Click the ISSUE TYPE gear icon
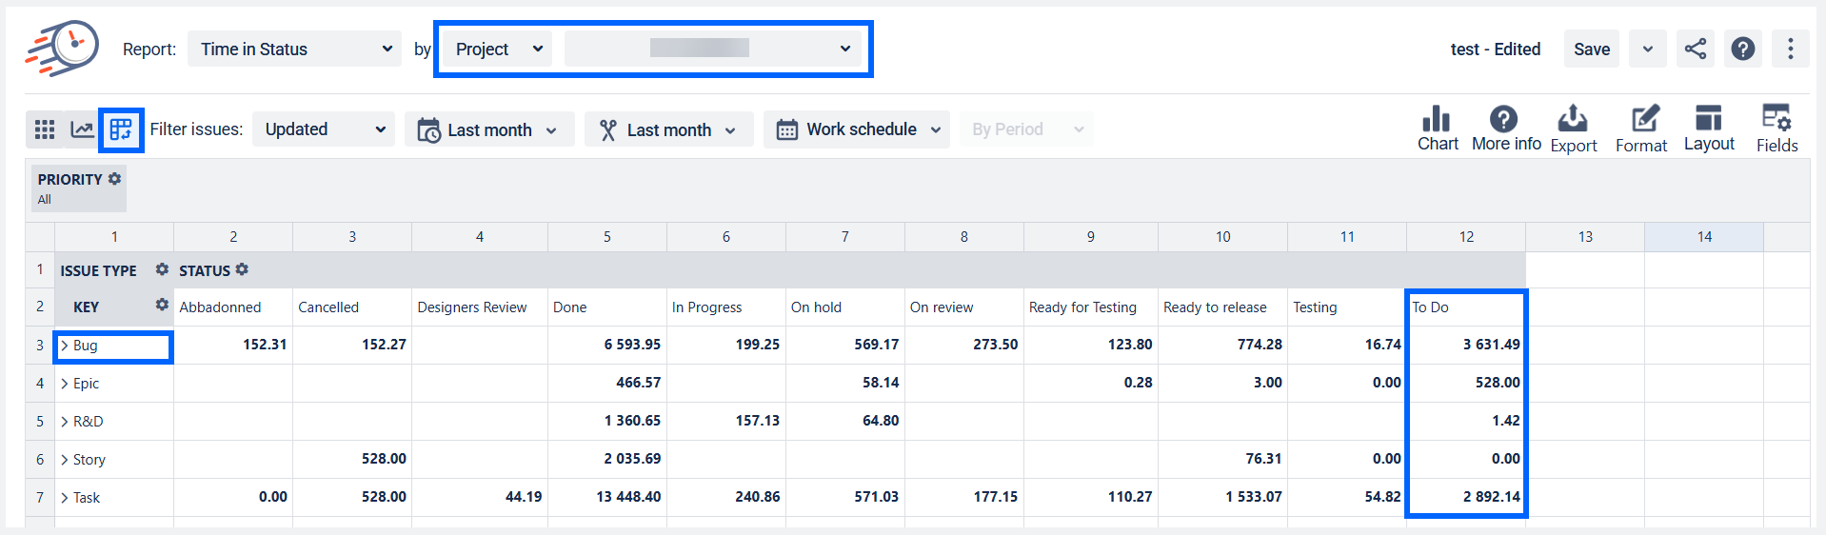The width and height of the screenshot is (1826, 535). click(162, 270)
